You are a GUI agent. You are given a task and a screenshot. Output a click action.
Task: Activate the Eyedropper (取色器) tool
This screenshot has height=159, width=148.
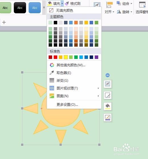coord(74,73)
